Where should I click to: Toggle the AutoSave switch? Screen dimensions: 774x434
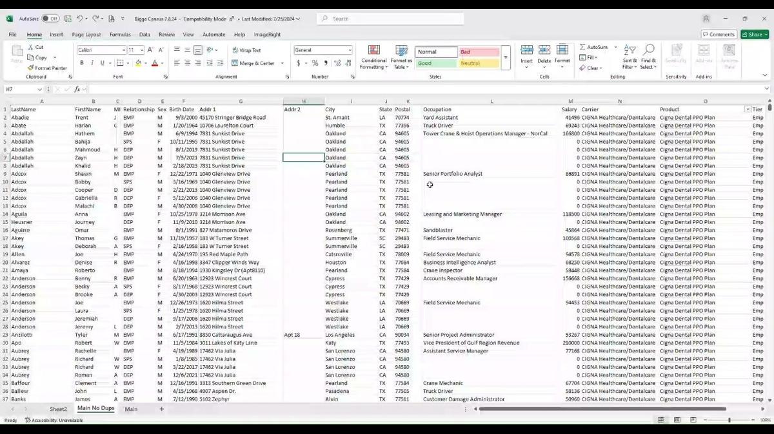[50, 19]
